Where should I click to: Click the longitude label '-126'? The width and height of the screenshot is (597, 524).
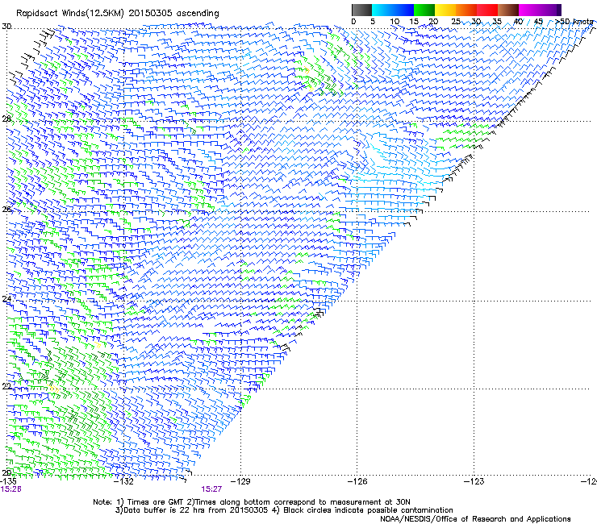click(357, 481)
